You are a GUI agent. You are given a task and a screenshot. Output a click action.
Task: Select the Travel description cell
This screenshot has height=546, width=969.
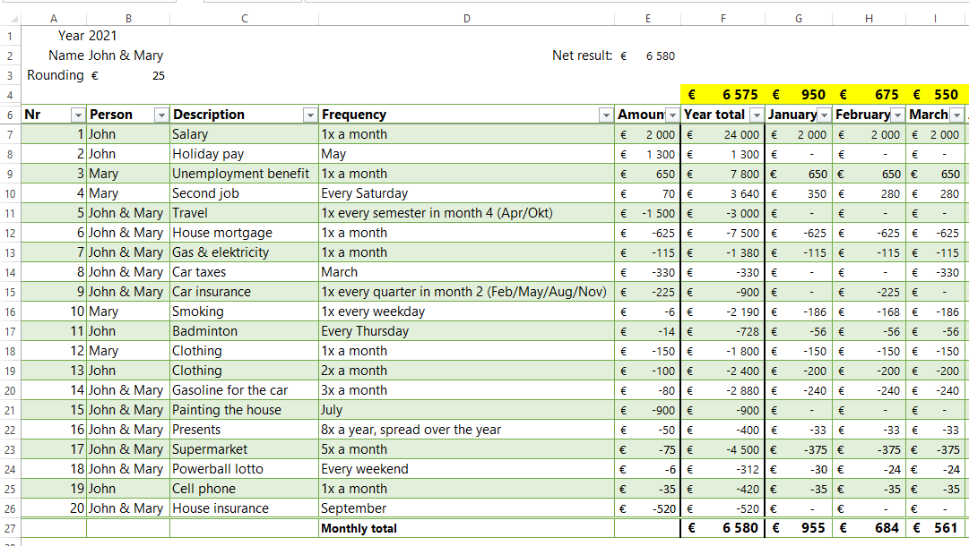point(244,213)
